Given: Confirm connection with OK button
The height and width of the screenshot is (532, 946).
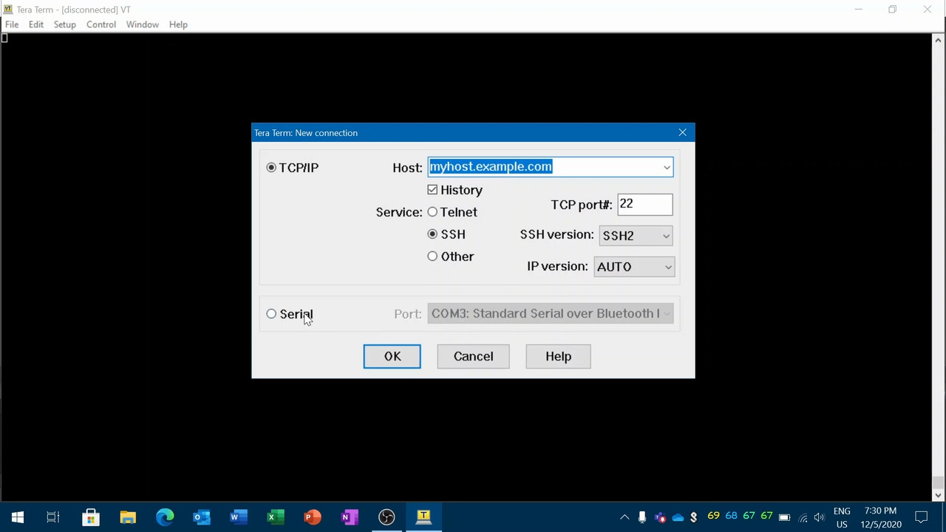Looking at the screenshot, I should coord(392,356).
